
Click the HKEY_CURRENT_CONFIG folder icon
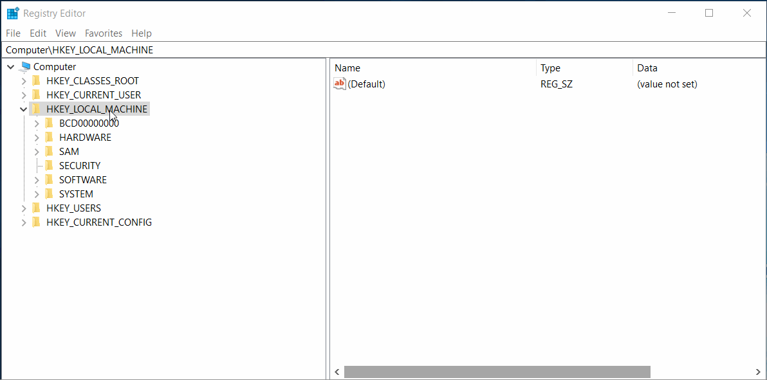click(35, 222)
